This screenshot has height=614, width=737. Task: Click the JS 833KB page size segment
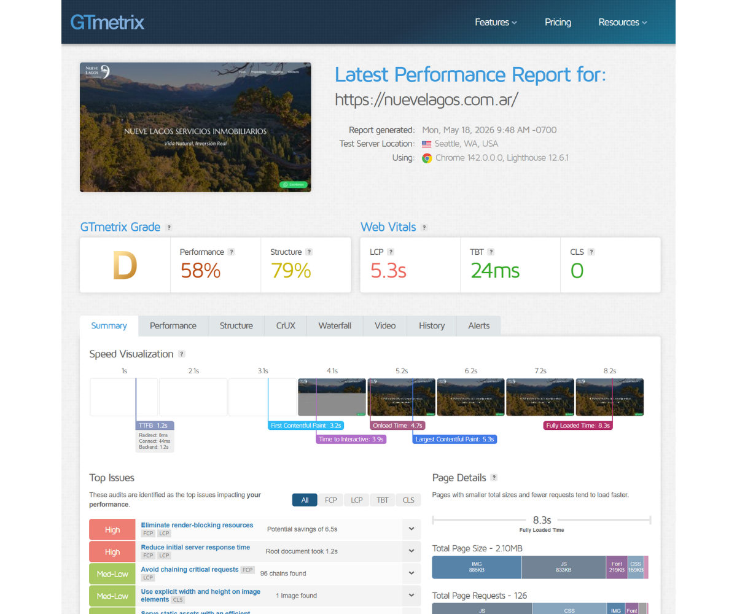pyautogui.click(x=564, y=567)
